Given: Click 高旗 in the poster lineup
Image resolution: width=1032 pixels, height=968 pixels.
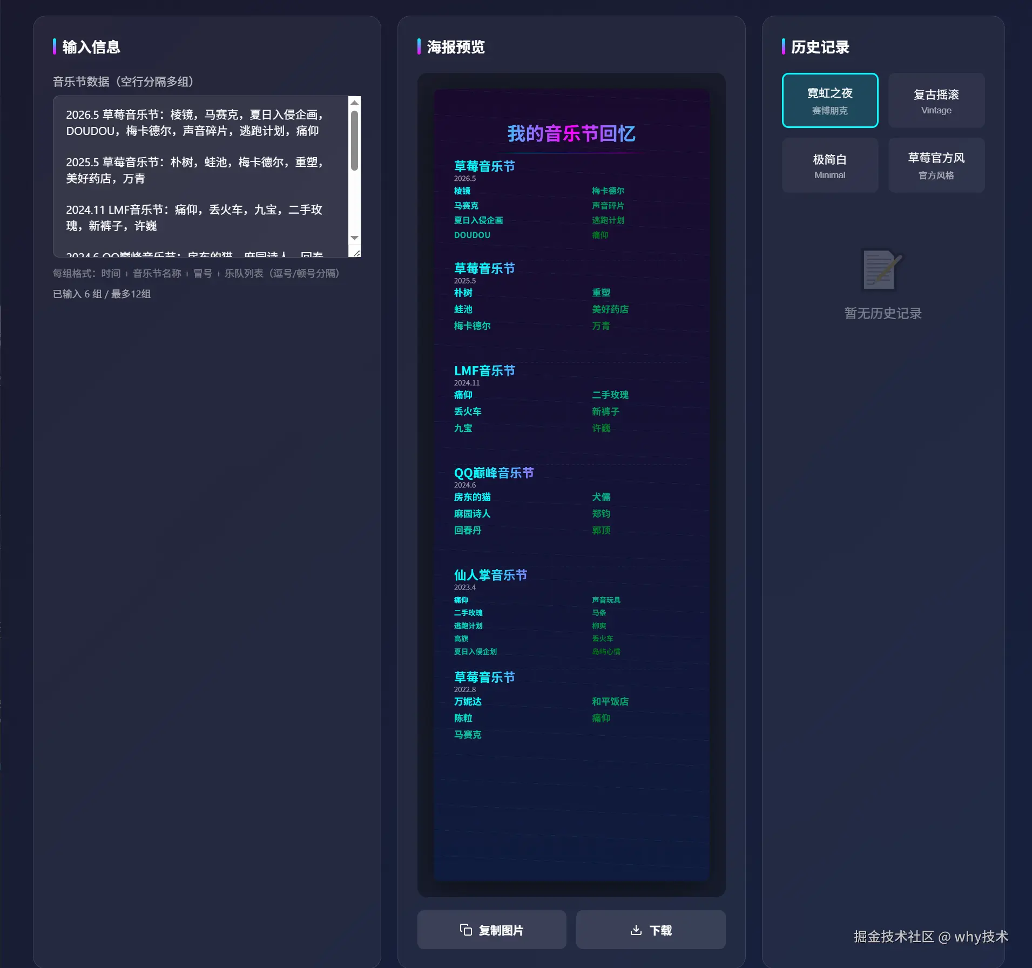Looking at the screenshot, I should (x=461, y=639).
